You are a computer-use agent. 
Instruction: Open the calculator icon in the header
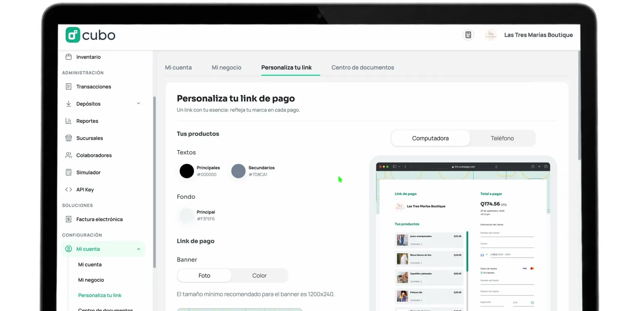coord(468,35)
